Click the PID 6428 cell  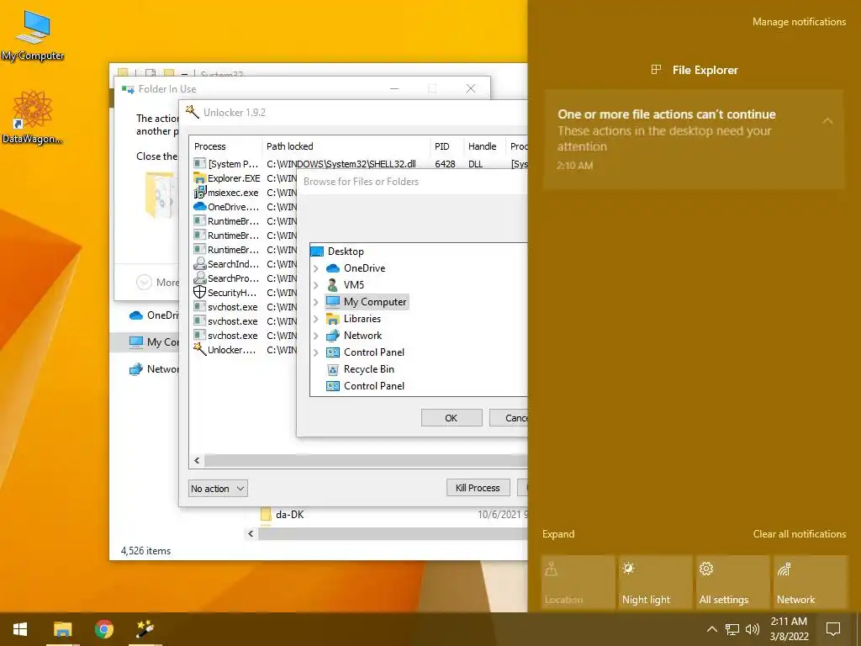pyautogui.click(x=445, y=164)
